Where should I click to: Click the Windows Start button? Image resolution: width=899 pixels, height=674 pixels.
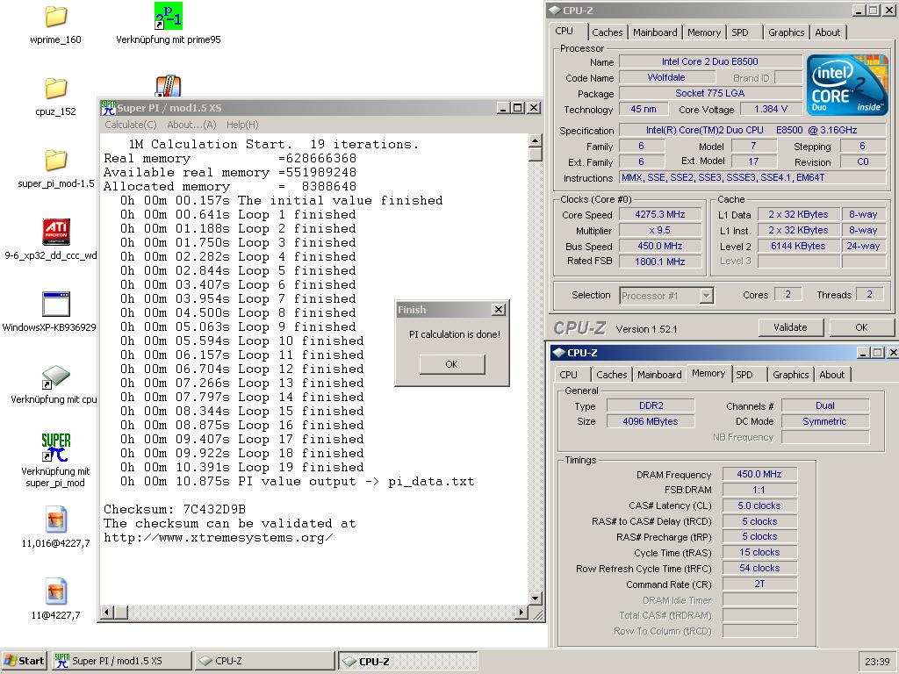point(24,661)
